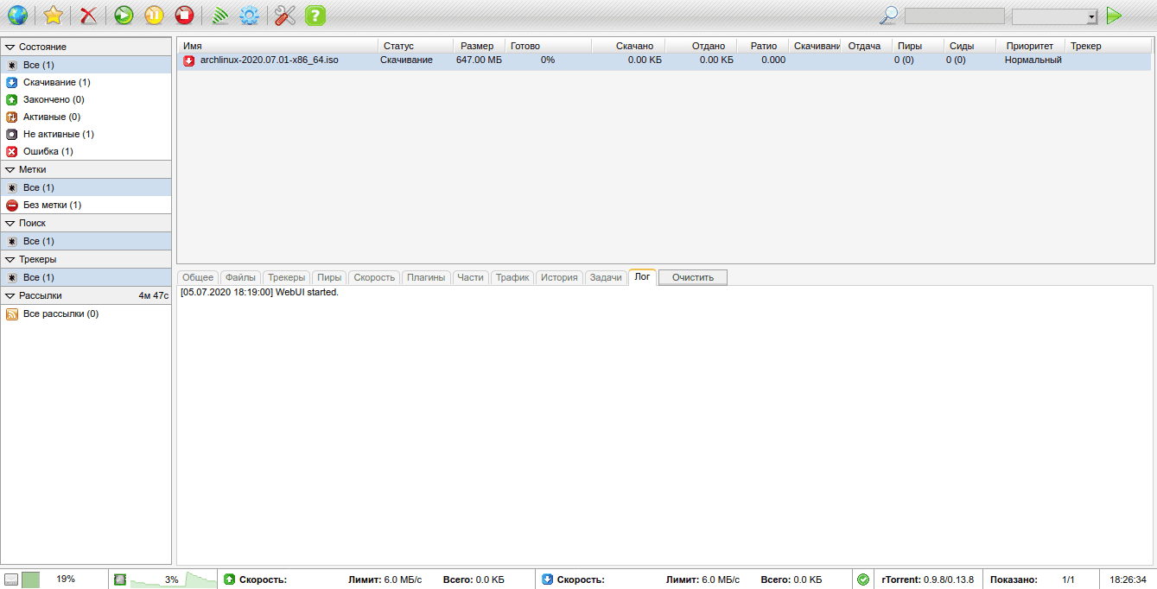Select the archlinux-2020.07.01-x86_64.iso torrent row
1157x589 pixels.
664,60
